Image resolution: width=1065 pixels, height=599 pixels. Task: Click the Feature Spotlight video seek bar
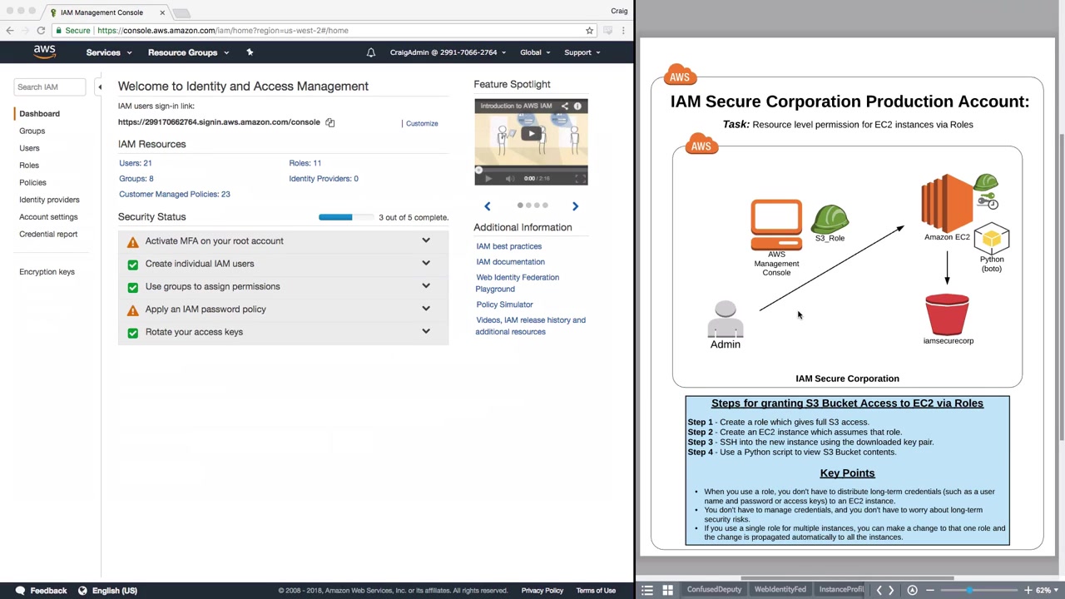point(531,169)
